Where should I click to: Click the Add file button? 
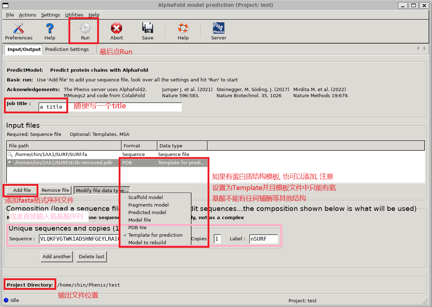[x=22, y=190]
